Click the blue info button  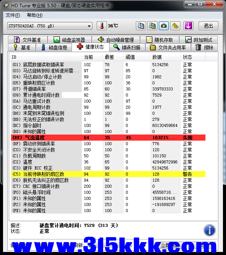[210, 230]
